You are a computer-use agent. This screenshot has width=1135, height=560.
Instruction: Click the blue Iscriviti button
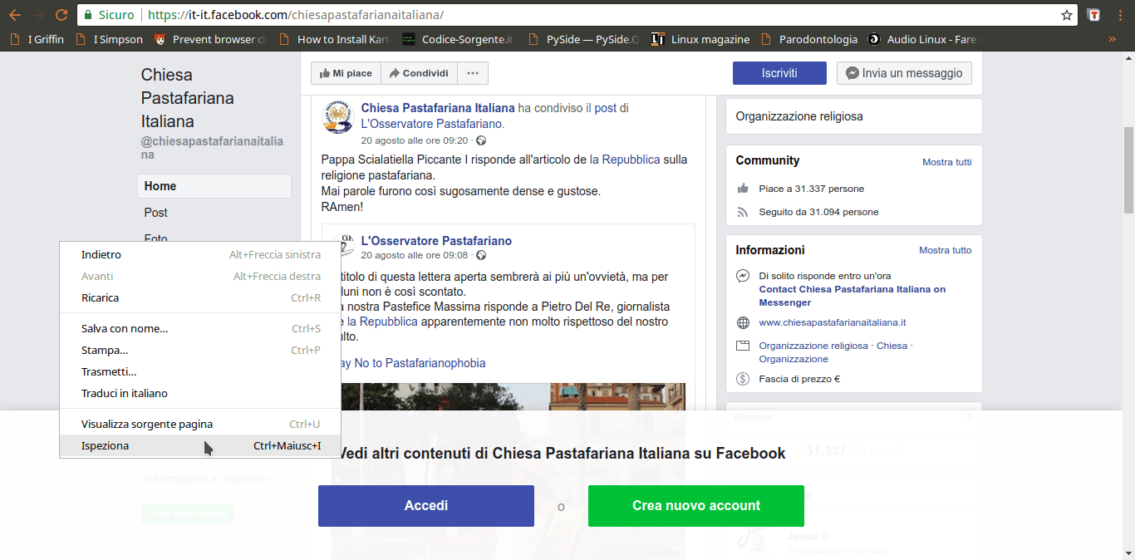[x=779, y=73]
